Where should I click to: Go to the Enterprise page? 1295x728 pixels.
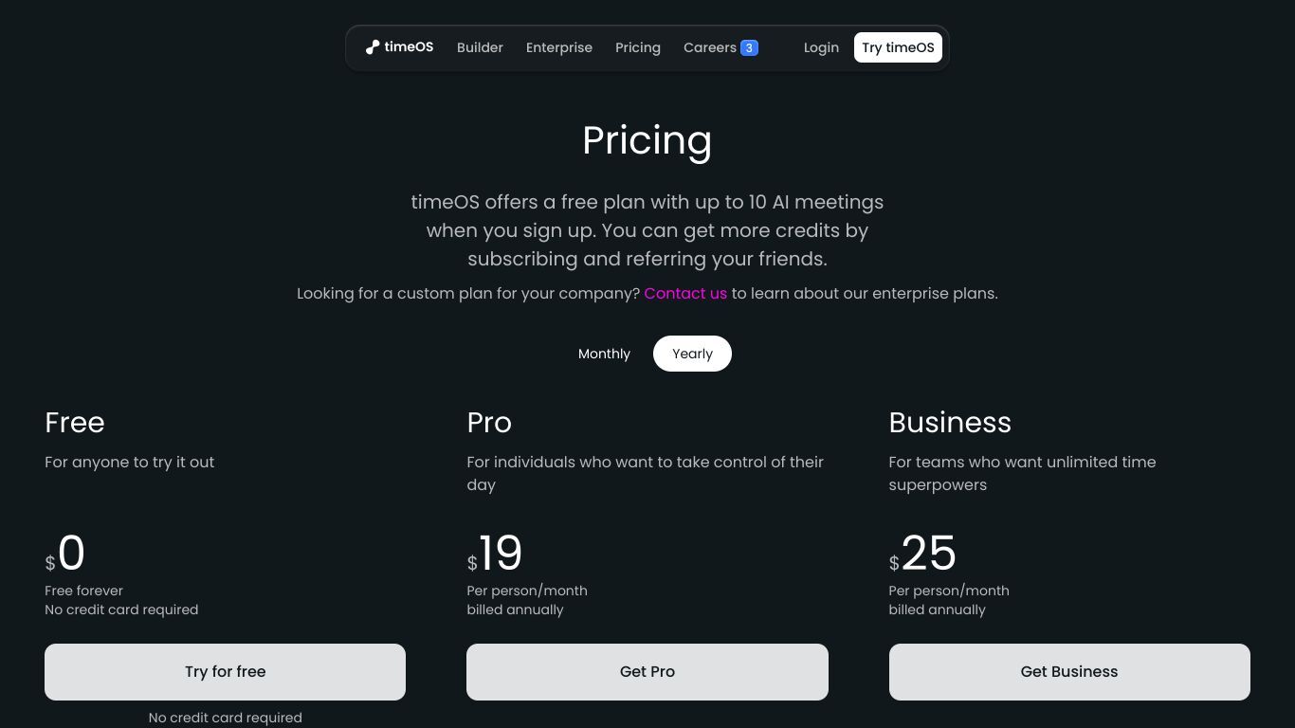[559, 47]
